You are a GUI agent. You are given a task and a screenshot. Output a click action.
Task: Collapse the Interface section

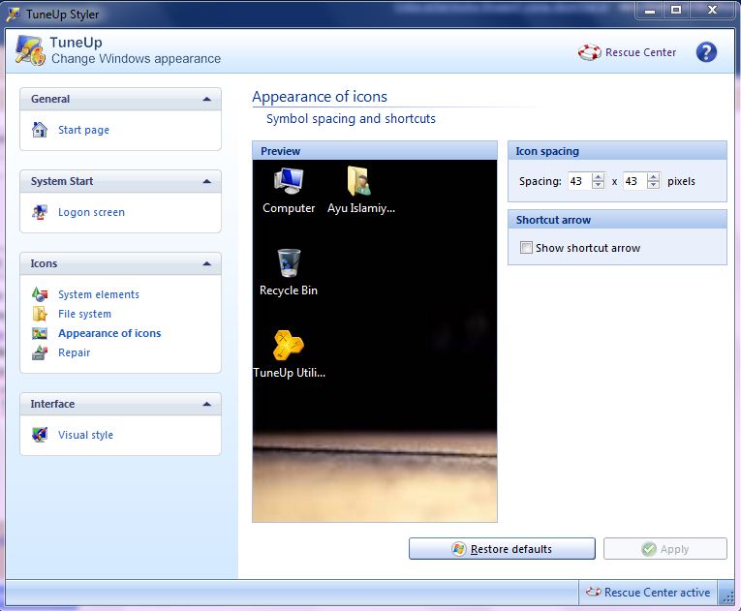pos(206,404)
